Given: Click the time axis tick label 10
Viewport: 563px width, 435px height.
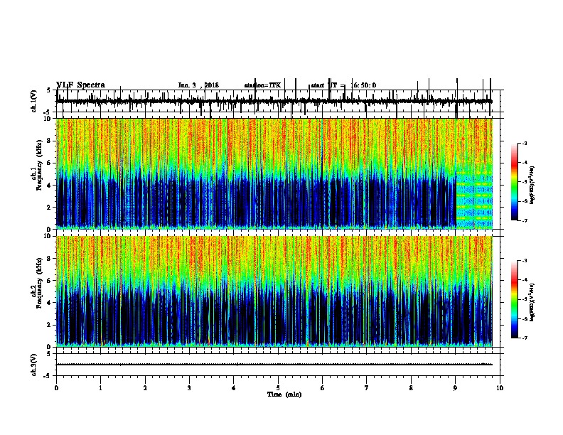Looking at the screenshot, I should [x=500, y=388].
